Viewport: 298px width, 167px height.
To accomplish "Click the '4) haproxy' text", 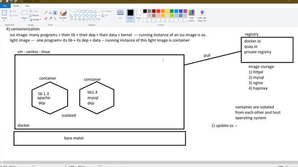I will [258, 88].
